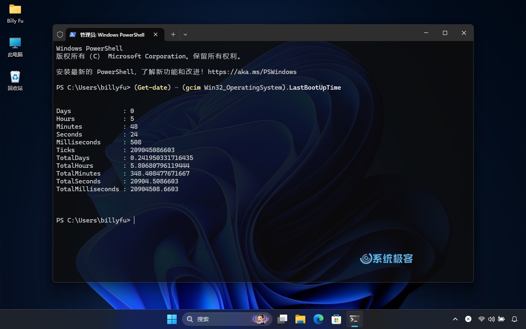Click the Milliseconds value 508
Viewport: 526px width, 329px height.
tap(136, 142)
